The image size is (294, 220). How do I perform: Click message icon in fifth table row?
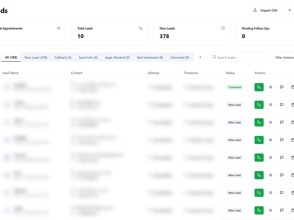pos(282,158)
